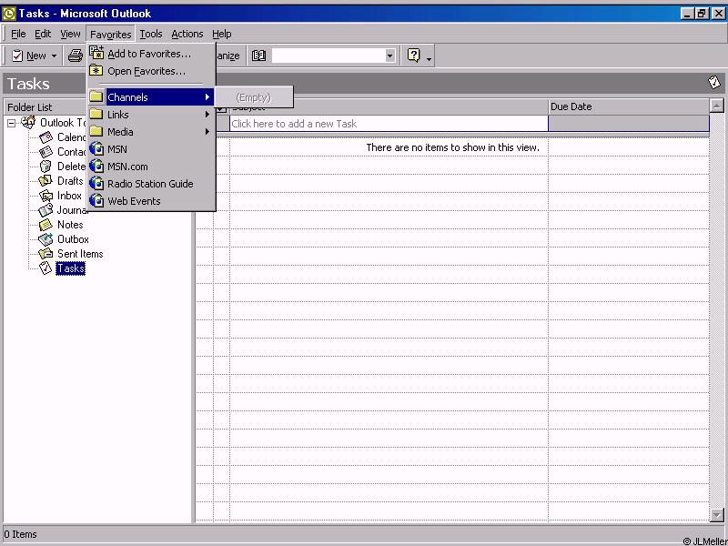The width and height of the screenshot is (728, 546).
Task: Choose Add to Favorites menu entry
Action: (149, 54)
